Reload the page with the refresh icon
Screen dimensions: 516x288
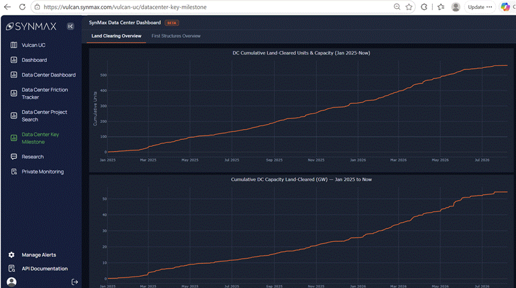click(x=22, y=7)
